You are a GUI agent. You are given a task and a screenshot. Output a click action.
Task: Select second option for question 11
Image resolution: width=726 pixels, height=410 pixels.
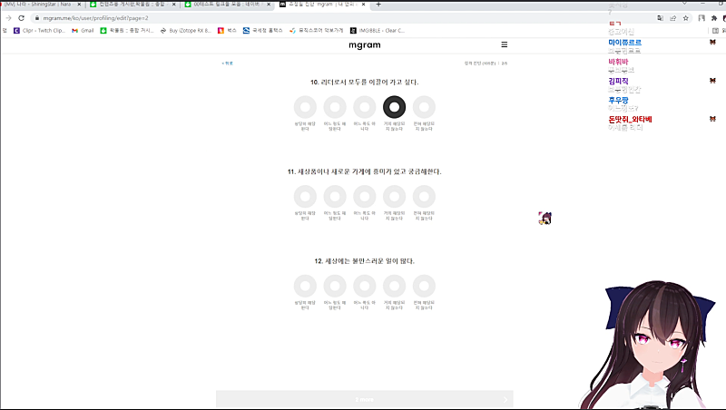click(335, 197)
